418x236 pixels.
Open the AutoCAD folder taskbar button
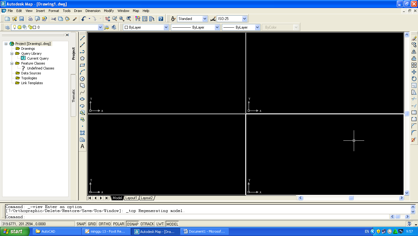(x=57, y=231)
